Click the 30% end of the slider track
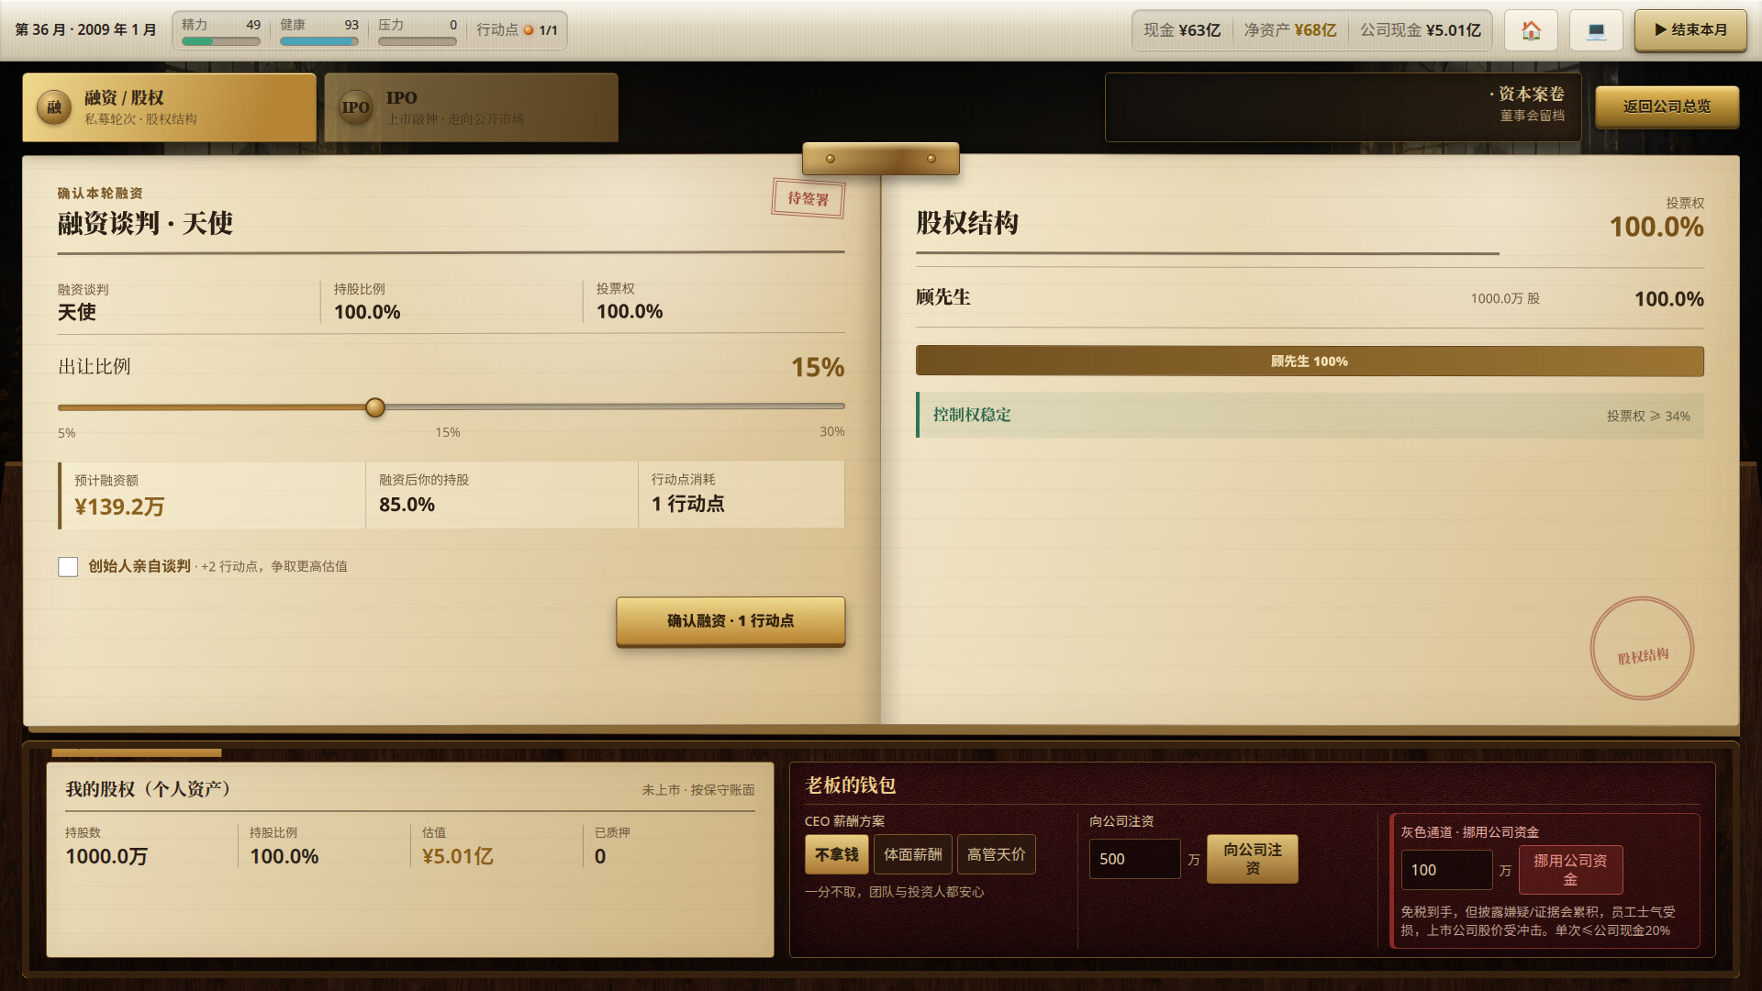Image resolution: width=1762 pixels, height=991 pixels. (842, 406)
